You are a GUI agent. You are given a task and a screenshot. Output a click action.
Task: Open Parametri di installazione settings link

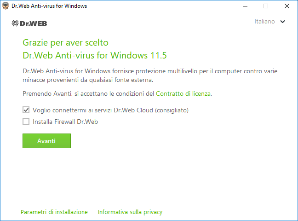click(54, 212)
